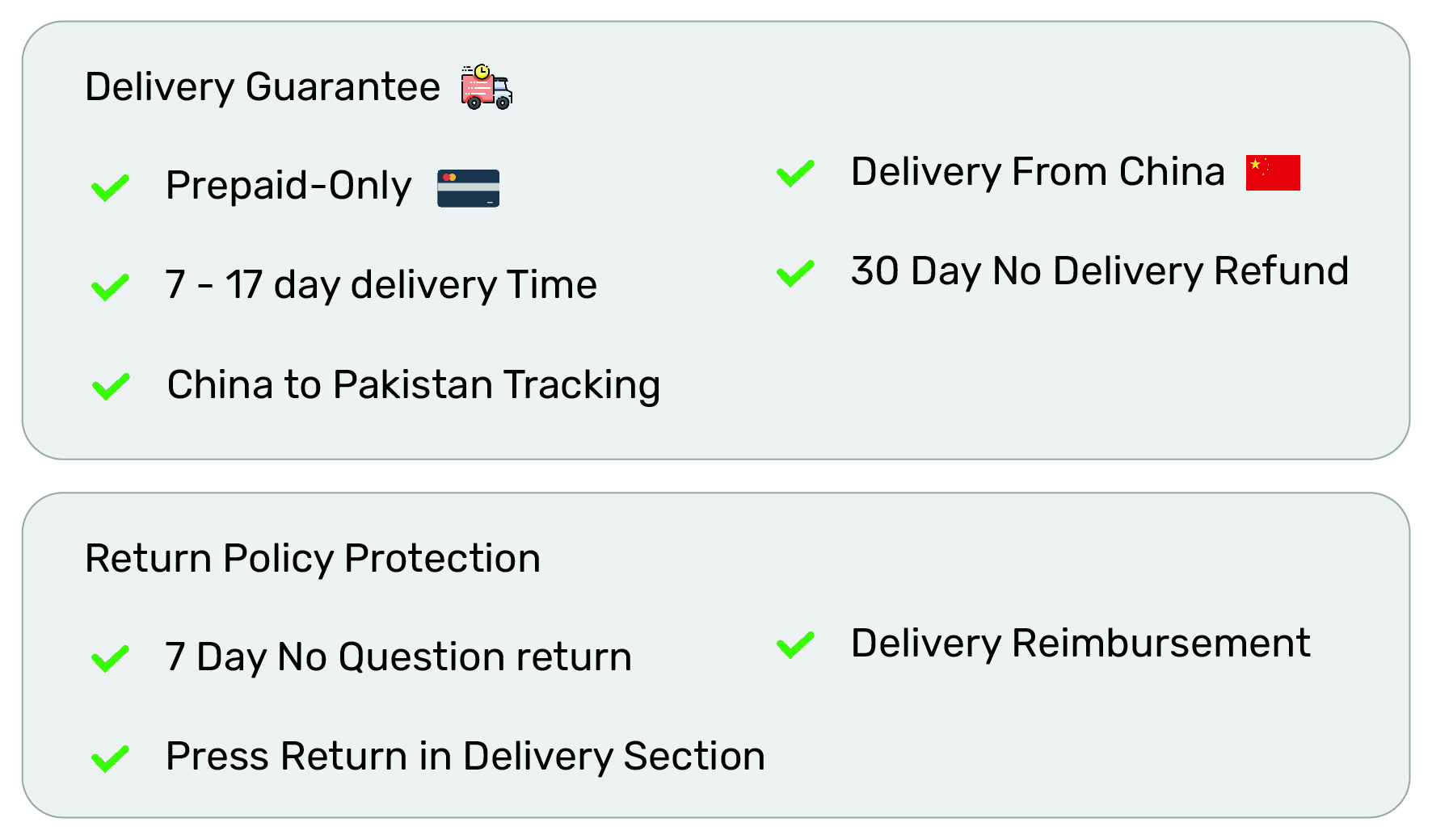The height and width of the screenshot is (839, 1432).
Task: Click the Return Policy Protection heading
Action: [x=313, y=559]
